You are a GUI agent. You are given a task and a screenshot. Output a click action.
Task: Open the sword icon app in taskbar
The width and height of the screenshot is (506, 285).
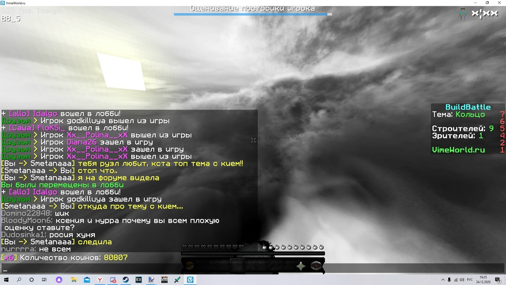(177, 280)
